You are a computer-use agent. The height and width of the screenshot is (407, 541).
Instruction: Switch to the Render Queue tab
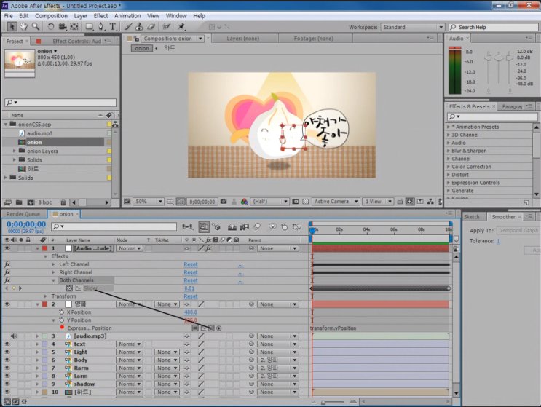(x=23, y=215)
